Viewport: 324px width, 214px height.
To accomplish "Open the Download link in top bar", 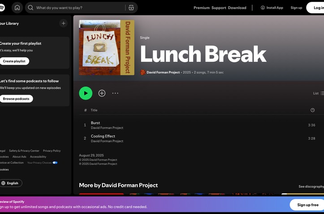I will [237, 8].
